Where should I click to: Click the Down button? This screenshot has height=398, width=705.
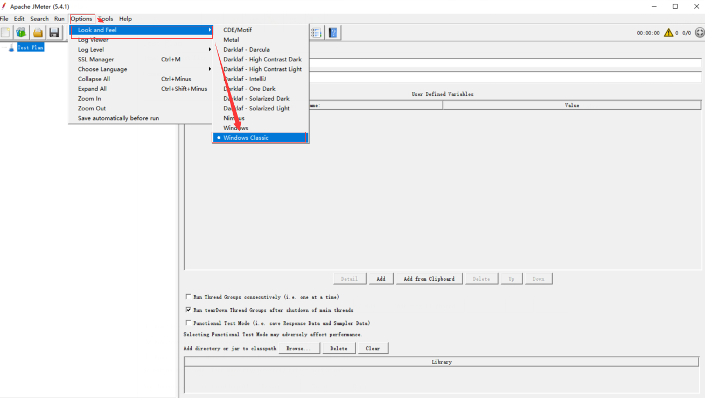pos(539,279)
